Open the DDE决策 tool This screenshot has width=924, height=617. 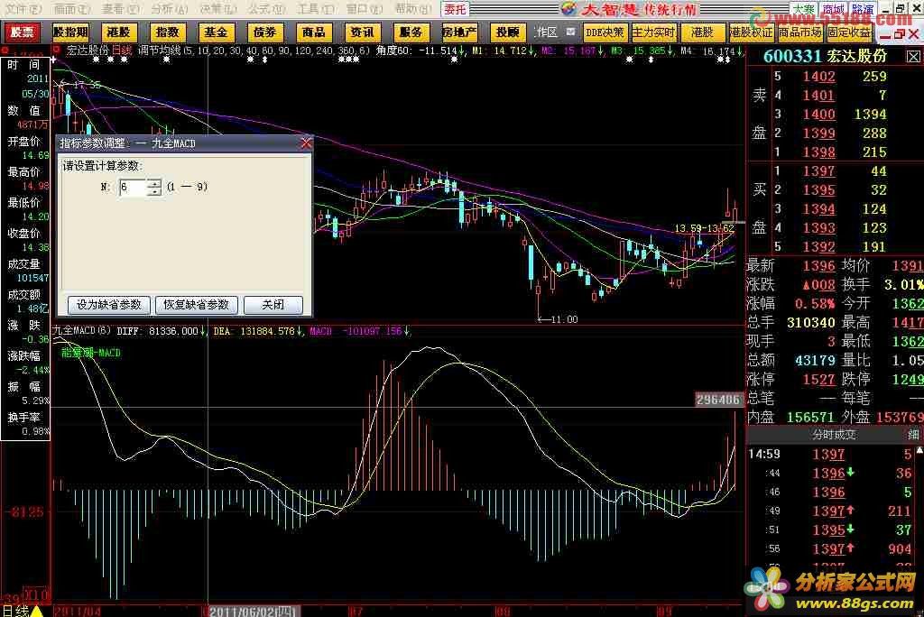(605, 32)
